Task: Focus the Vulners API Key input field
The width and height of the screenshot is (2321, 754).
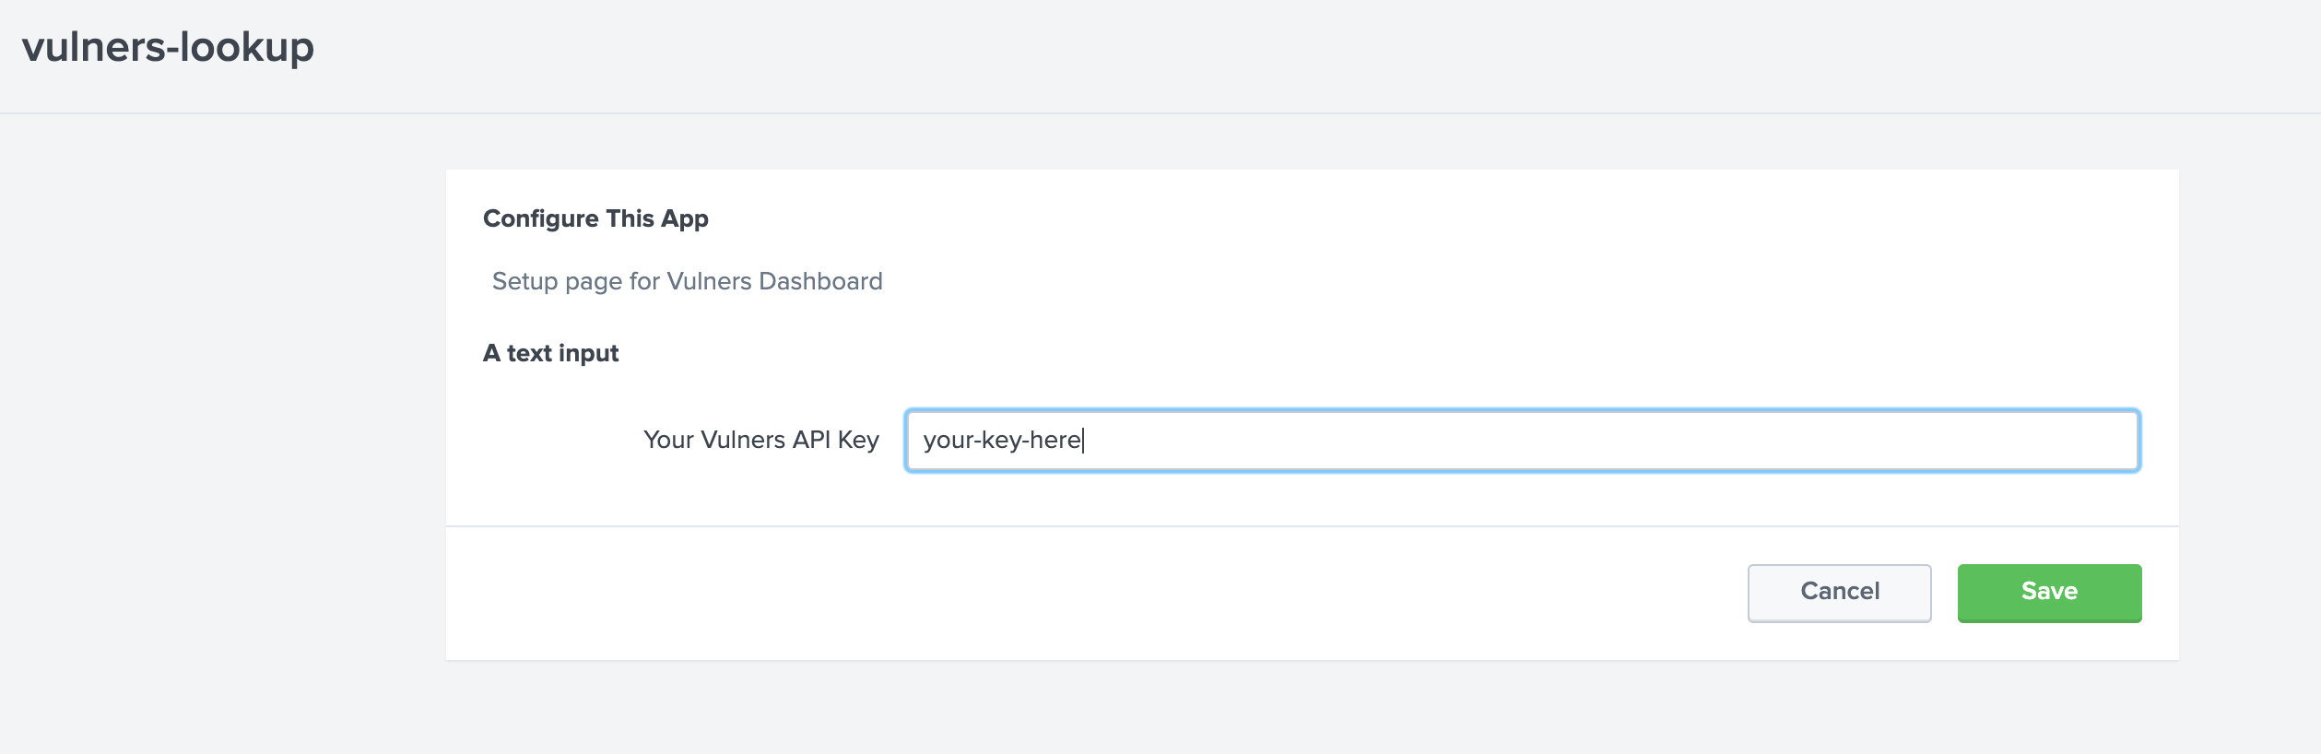Action: [x=1521, y=441]
